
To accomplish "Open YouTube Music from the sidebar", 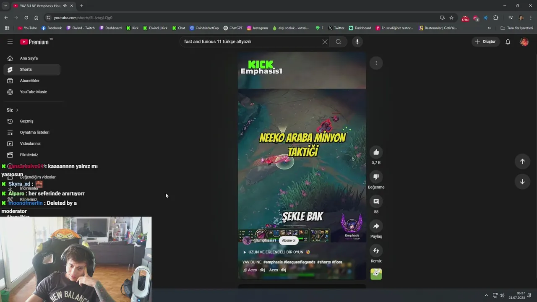I will click(31, 92).
